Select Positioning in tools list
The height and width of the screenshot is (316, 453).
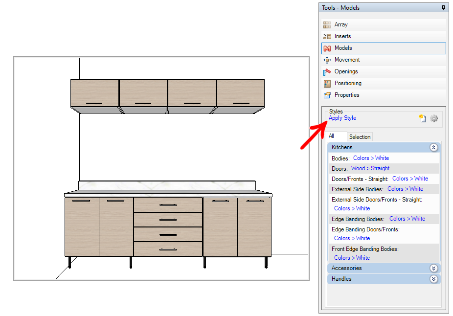(x=384, y=84)
